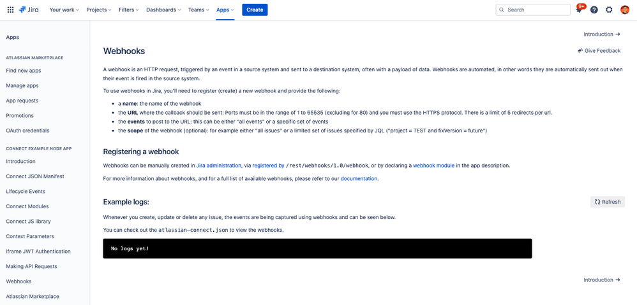The height and width of the screenshot is (305, 637).
Task: Open the Jira administration link
Action: [x=218, y=166]
